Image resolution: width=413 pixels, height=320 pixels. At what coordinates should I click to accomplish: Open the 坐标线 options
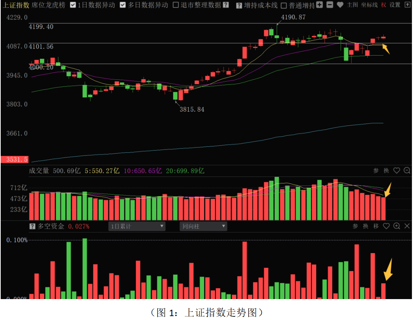[x=369, y=5]
